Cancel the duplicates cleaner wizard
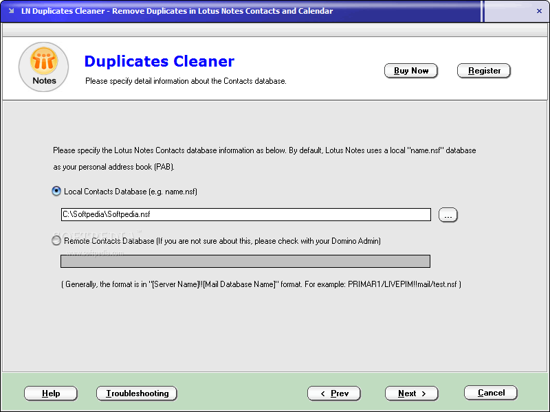 click(491, 393)
